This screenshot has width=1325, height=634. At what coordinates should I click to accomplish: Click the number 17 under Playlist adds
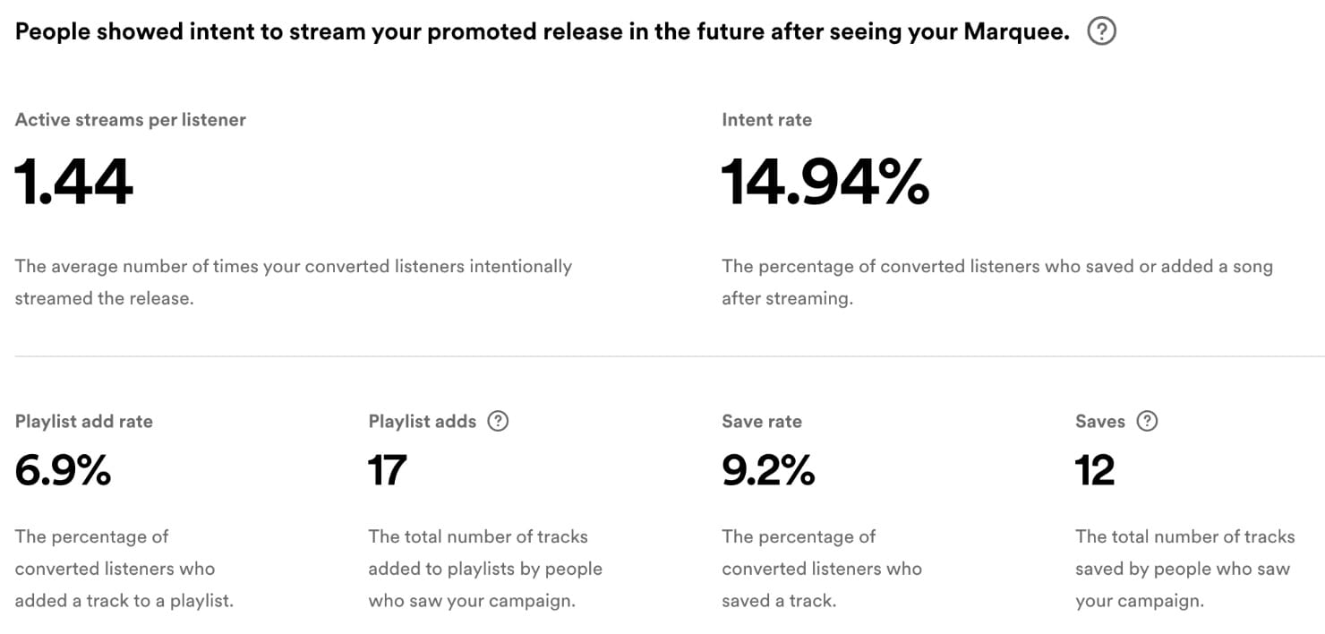388,471
